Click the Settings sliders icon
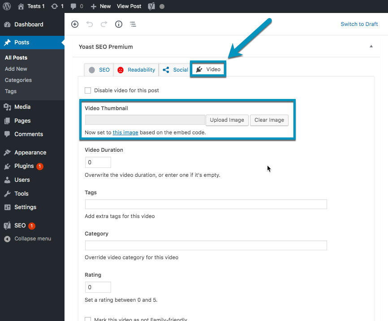Viewport: 388px width, 321px height. [8, 207]
